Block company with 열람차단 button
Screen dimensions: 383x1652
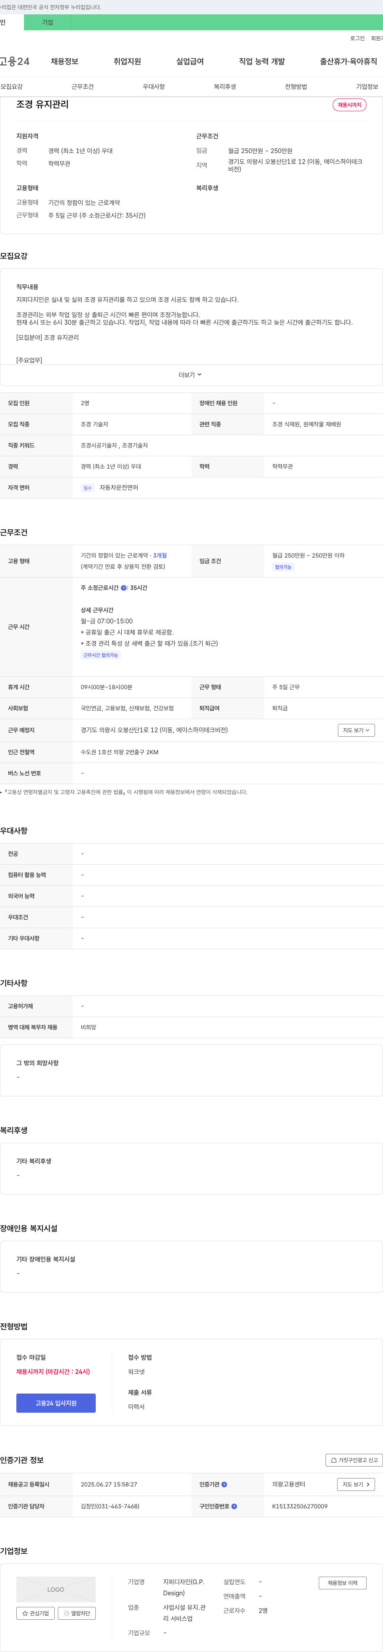click(77, 1614)
